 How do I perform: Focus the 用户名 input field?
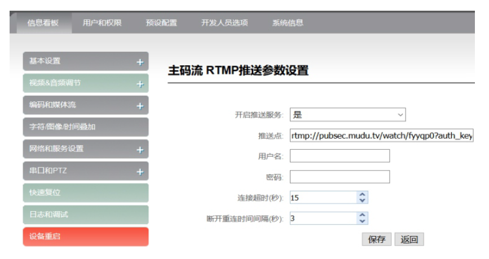tap(340, 156)
